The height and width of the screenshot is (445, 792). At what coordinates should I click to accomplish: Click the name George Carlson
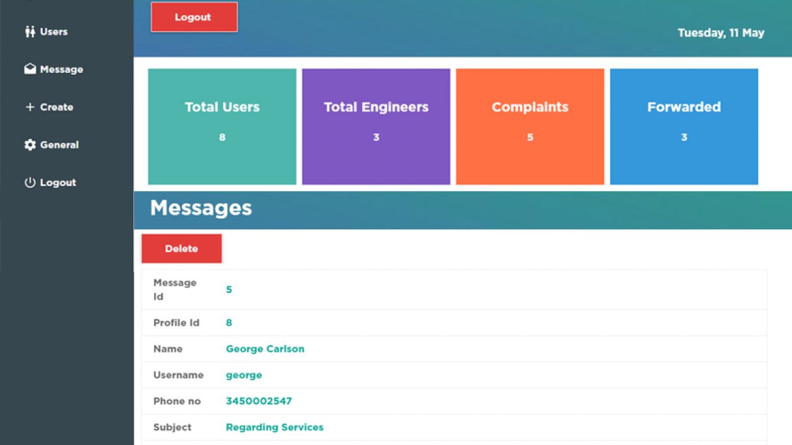click(x=265, y=349)
